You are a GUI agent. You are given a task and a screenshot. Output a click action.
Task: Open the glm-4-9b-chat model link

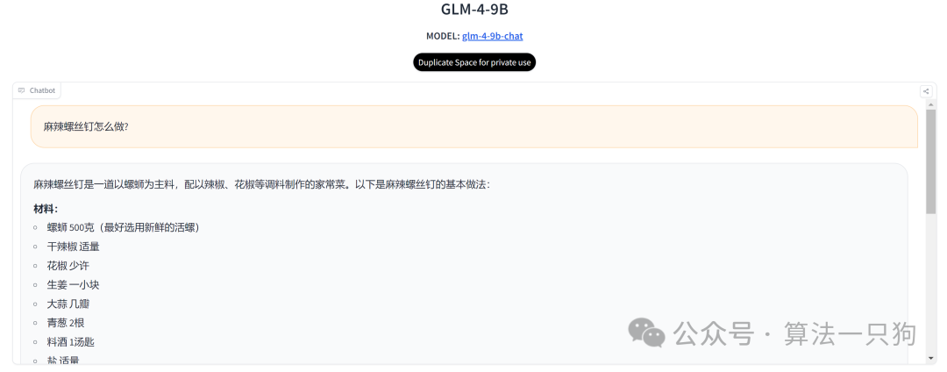492,36
